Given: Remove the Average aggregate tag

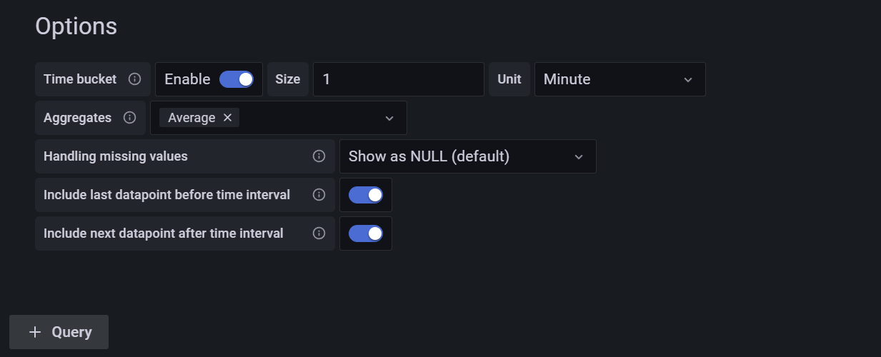Looking at the screenshot, I should tap(228, 118).
